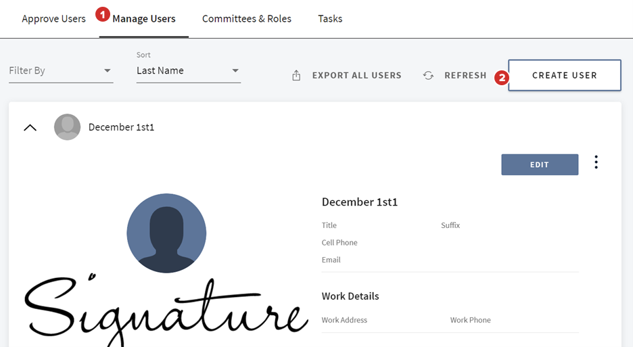Viewport: 633px width, 347px height.
Task: Click the Email field label
Action: [x=331, y=260]
